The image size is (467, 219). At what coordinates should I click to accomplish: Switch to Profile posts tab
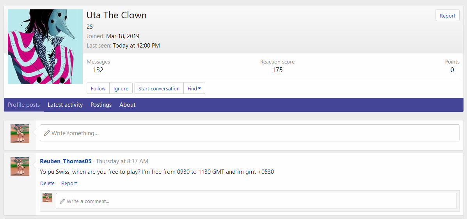pos(23,105)
